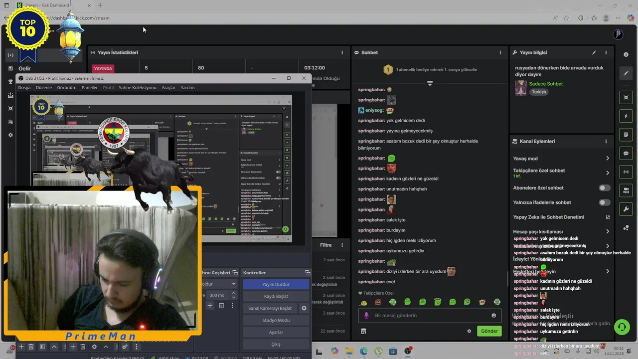Click the Çıkış exit button in OBS
The height and width of the screenshot is (359, 638).
coord(276,344)
